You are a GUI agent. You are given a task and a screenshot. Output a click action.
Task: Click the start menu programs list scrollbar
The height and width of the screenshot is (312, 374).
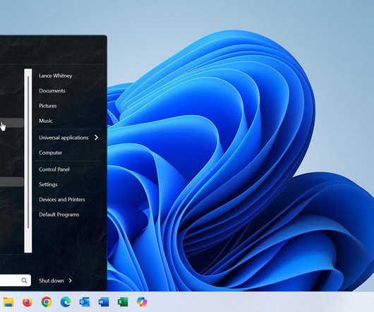pos(28,160)
